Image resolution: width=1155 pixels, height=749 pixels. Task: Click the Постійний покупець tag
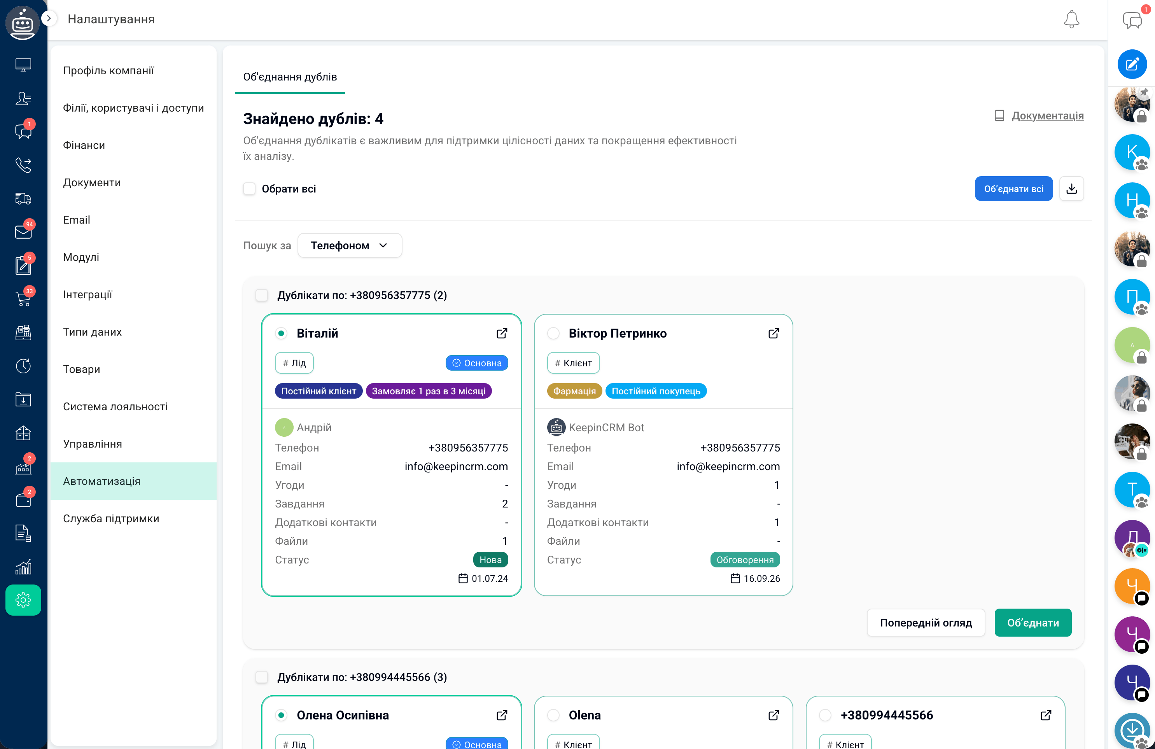656,391
